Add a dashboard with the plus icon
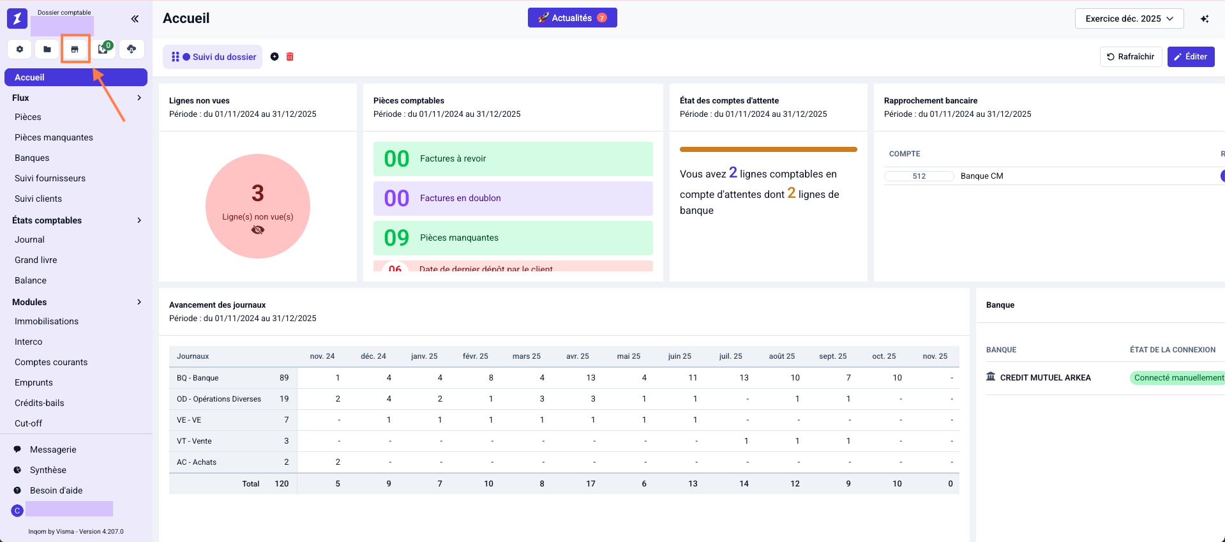The width and height of the screenshot is (1225, 542). pos(274,57)
